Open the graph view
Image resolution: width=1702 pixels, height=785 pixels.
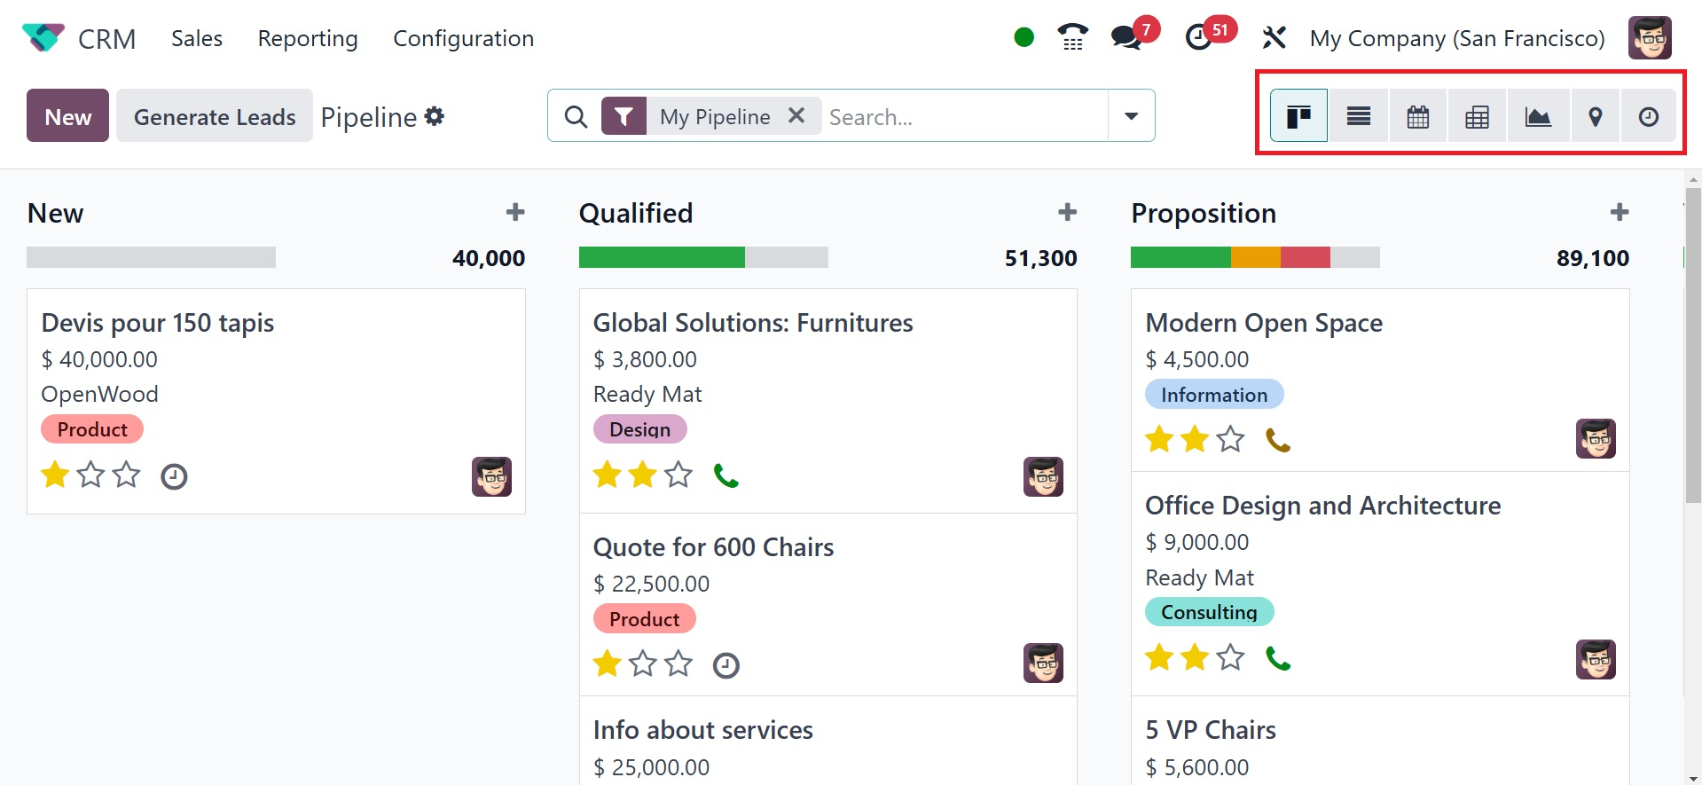click(1537, 116)
